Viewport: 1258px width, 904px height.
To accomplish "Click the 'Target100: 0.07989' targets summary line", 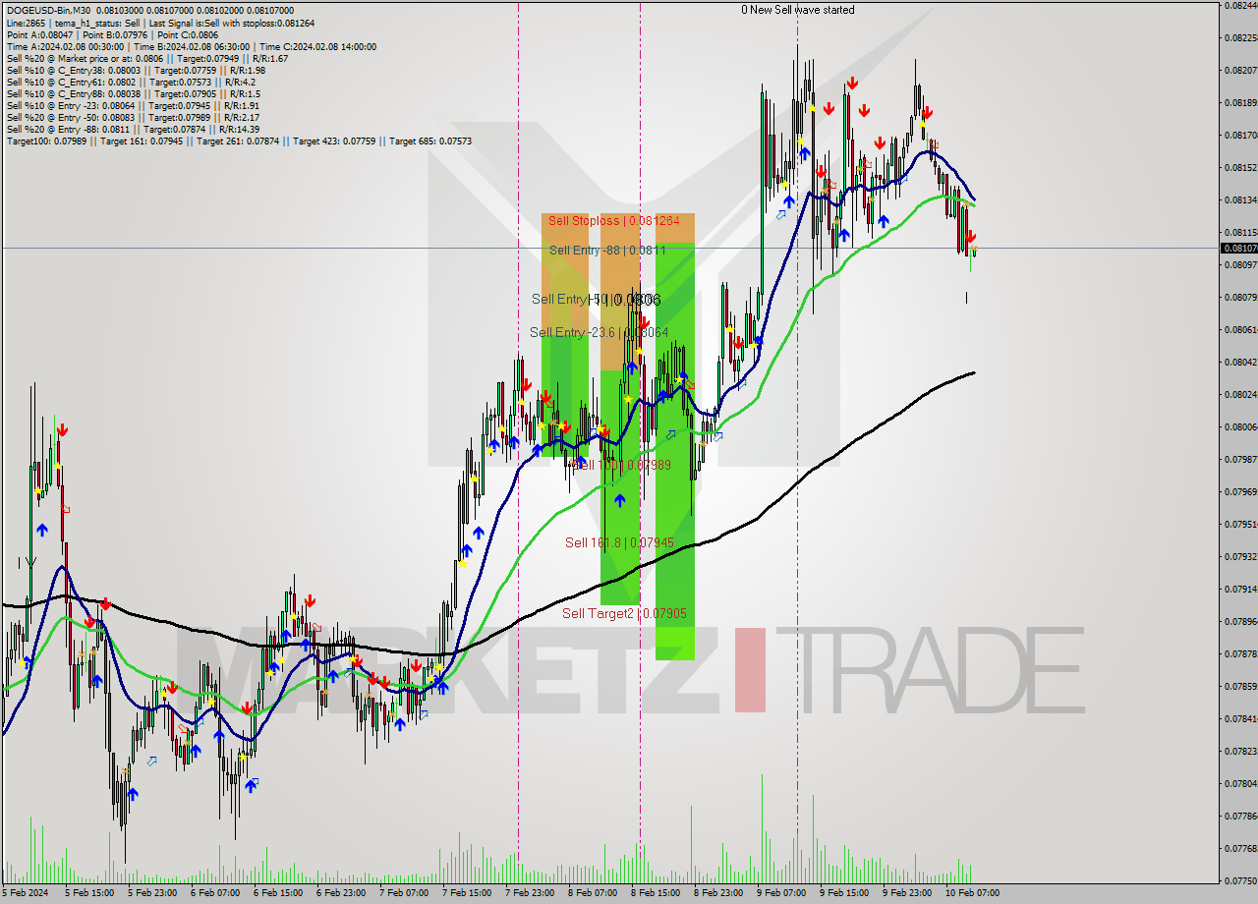I will point(239,141).
